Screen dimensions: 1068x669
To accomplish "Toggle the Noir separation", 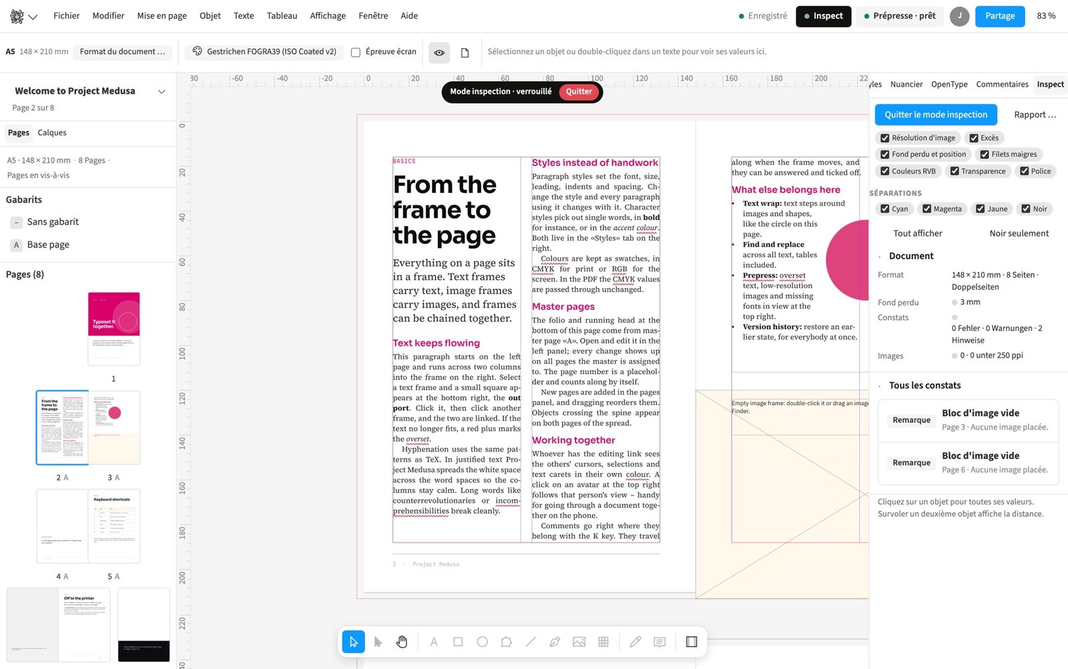I will pyautogui.click(x=1035, y=209).
